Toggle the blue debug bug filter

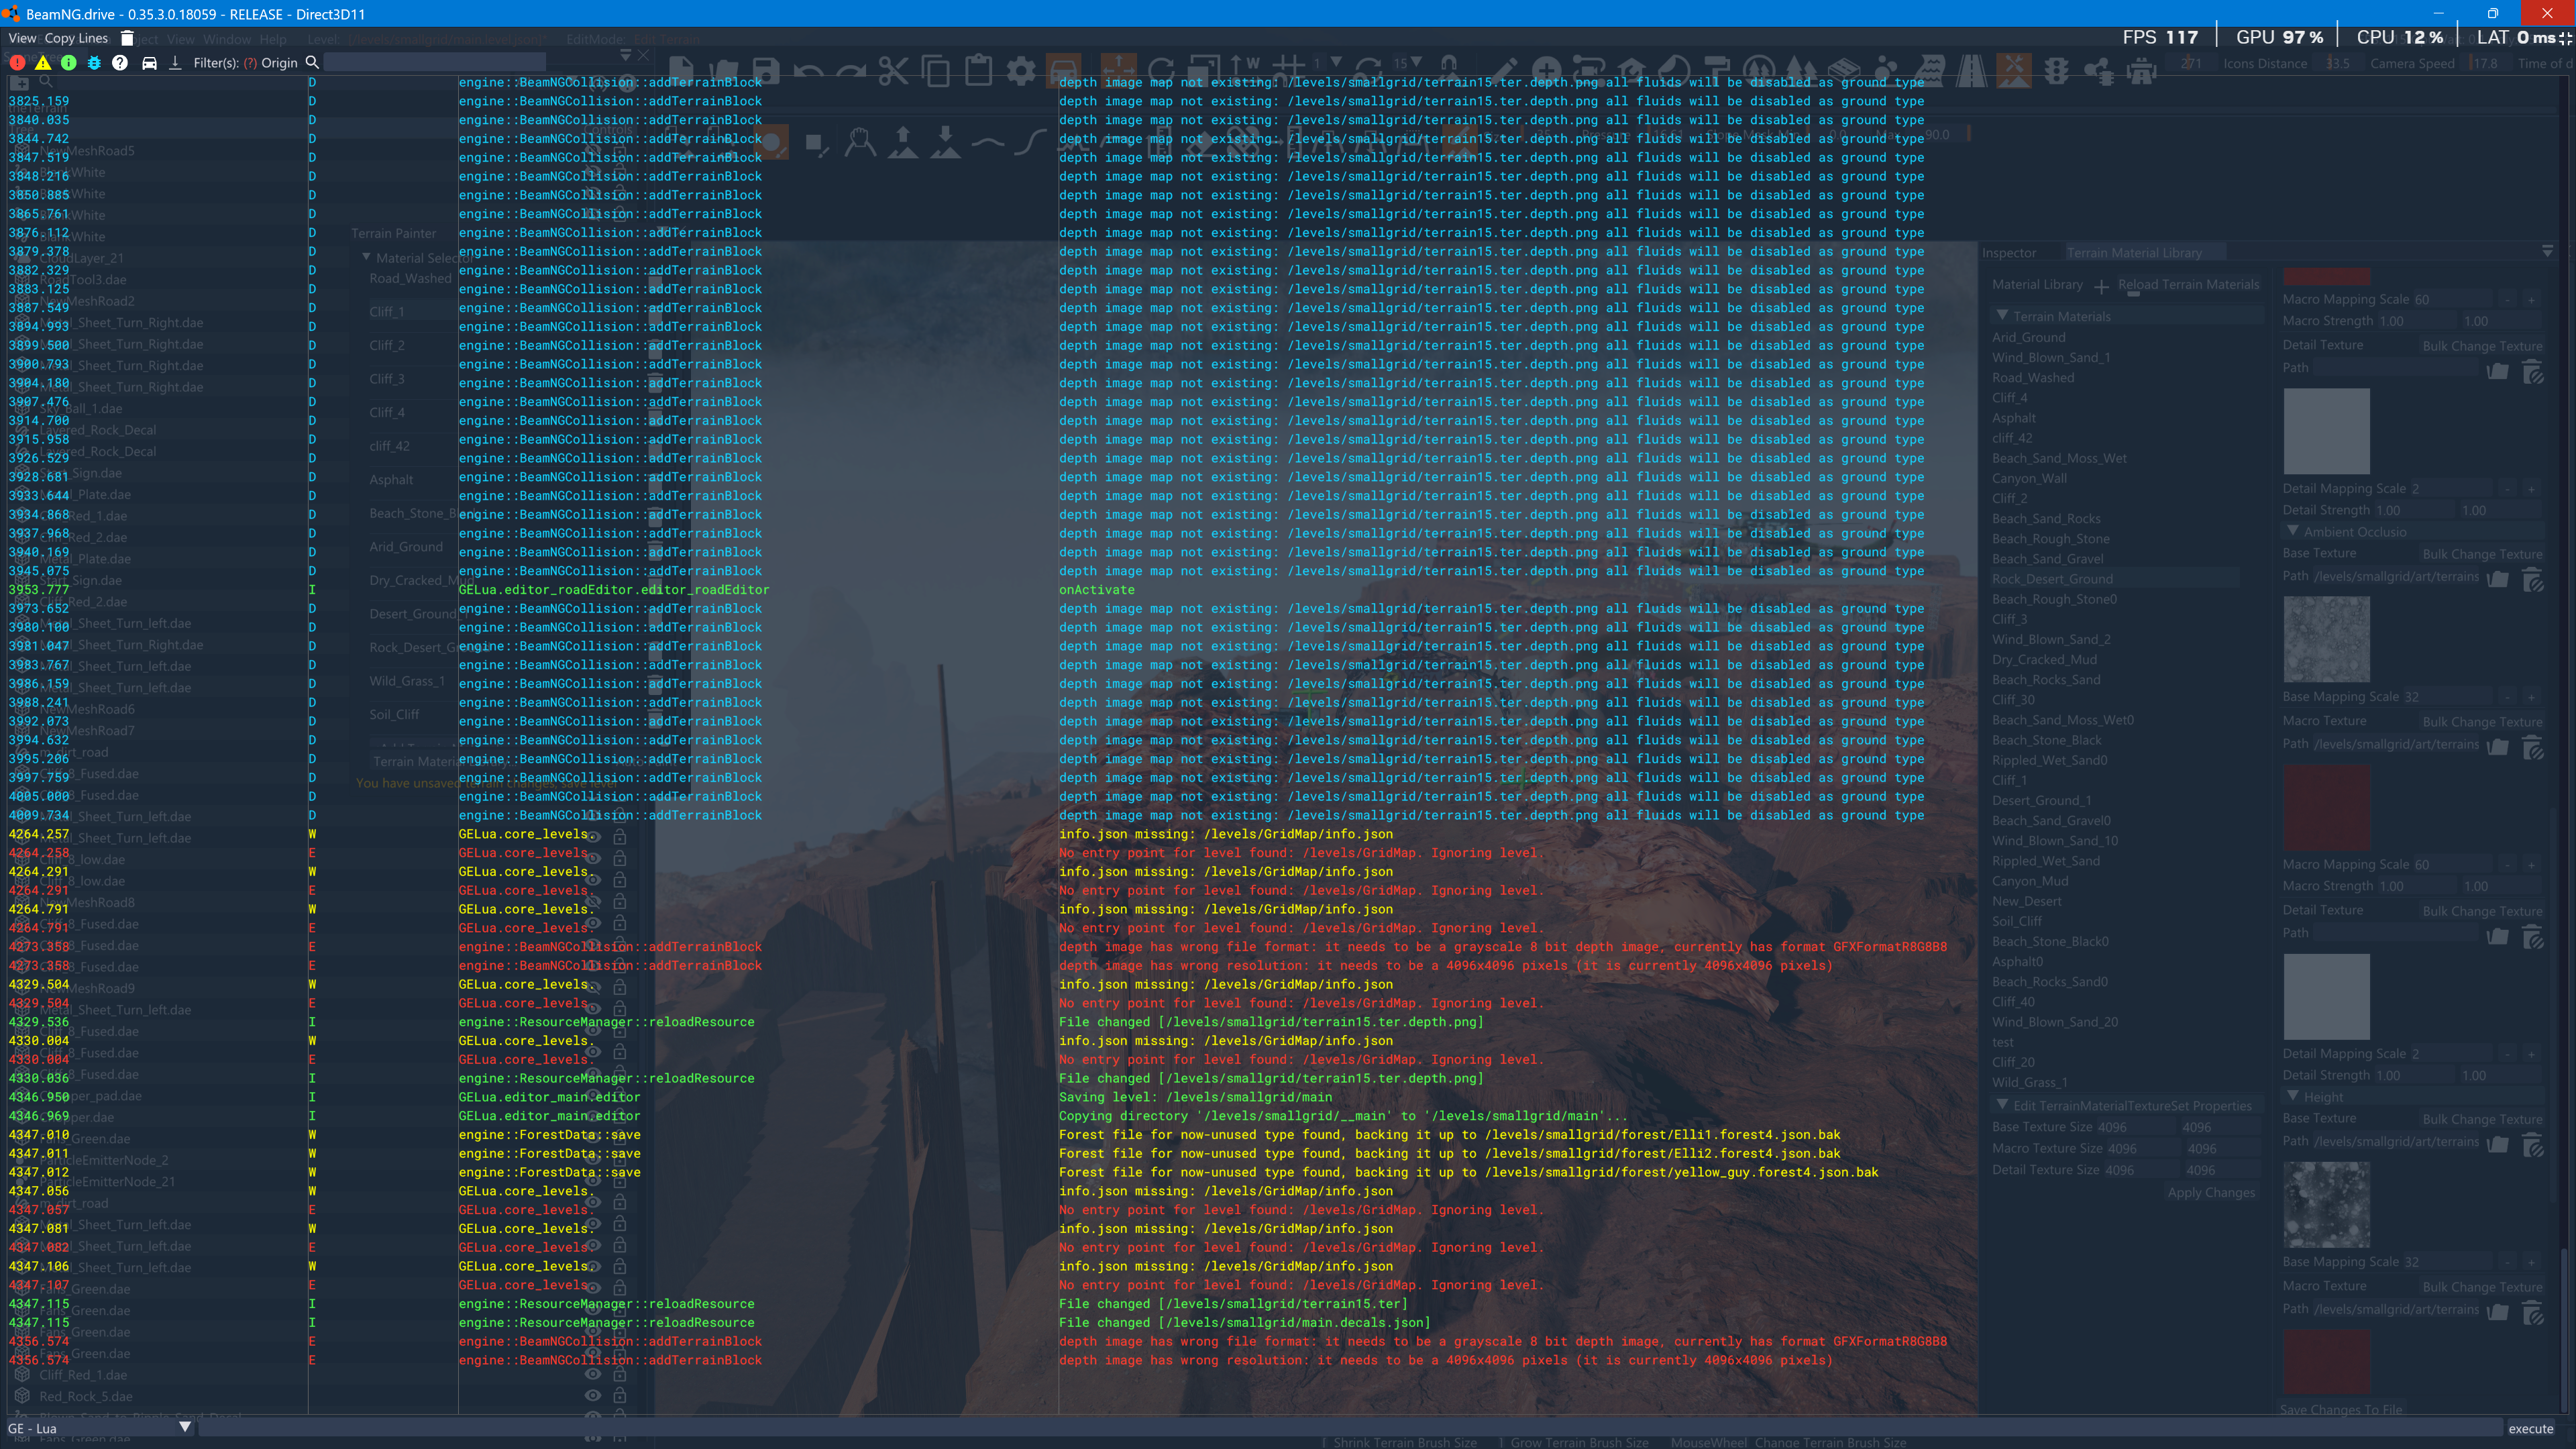pyautogui.click(x=94, y=62)
